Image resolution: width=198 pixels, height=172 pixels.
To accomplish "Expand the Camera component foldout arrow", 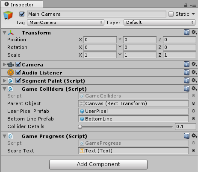I will pos(5,65).
